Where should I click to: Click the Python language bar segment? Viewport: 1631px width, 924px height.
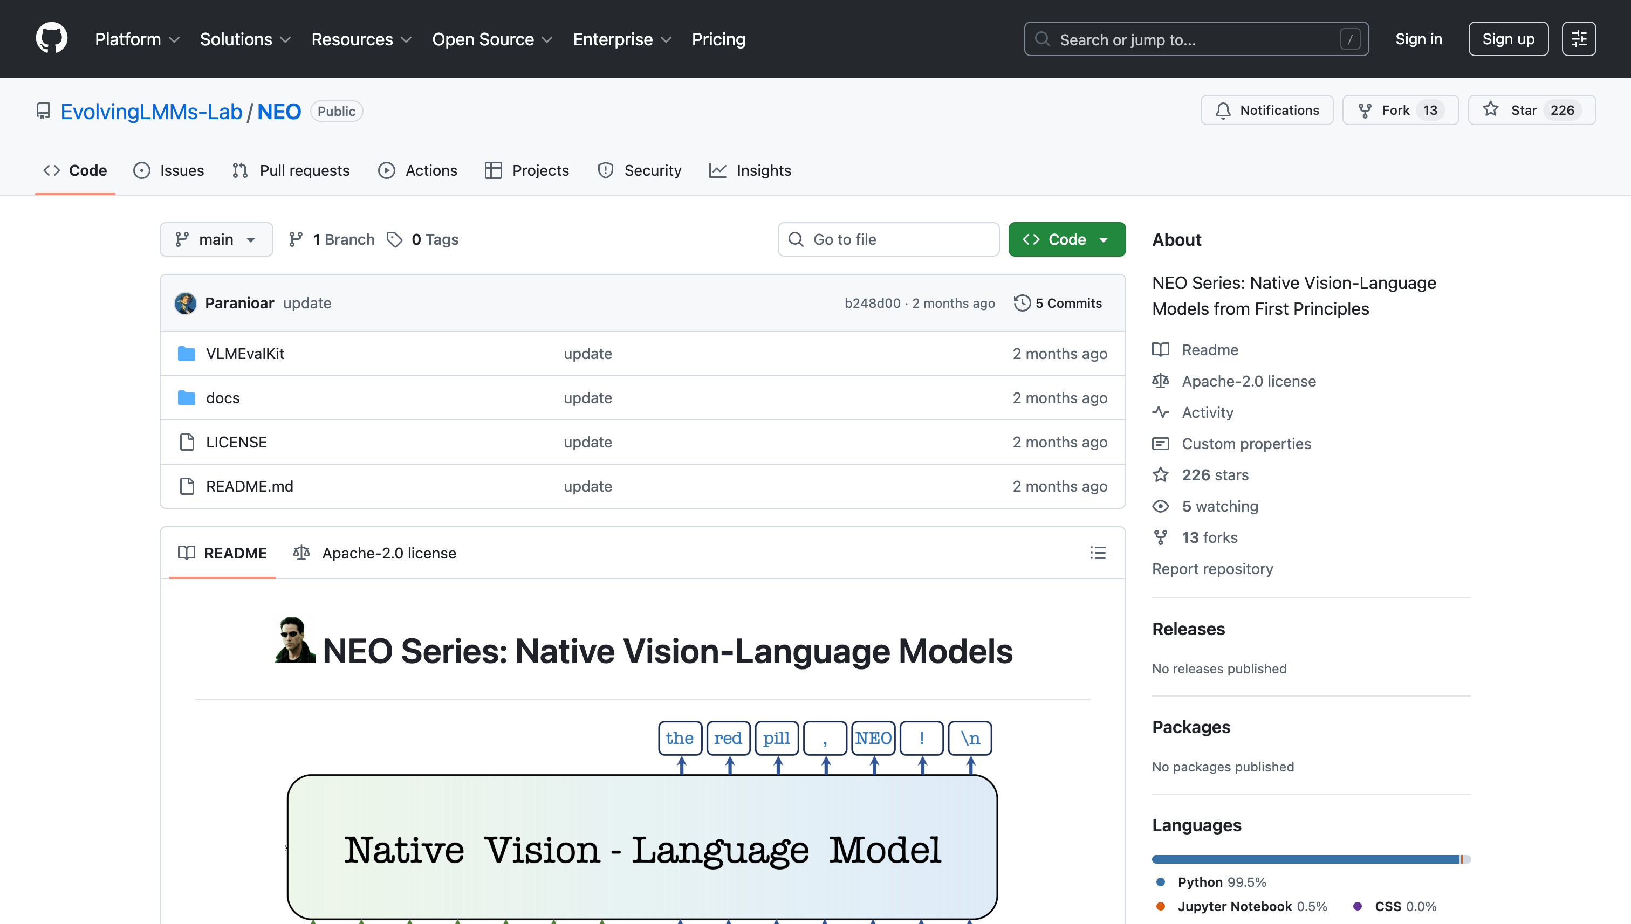click(1301, 859)
